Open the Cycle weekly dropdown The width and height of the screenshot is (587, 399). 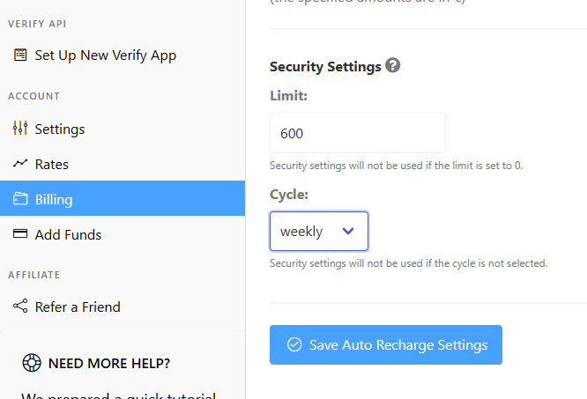pos(319,231)
